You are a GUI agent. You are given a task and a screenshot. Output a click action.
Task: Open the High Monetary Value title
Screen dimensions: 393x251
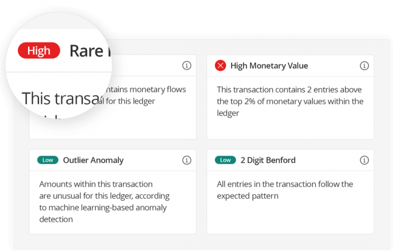pyautogui.click(x=269, y=66)
